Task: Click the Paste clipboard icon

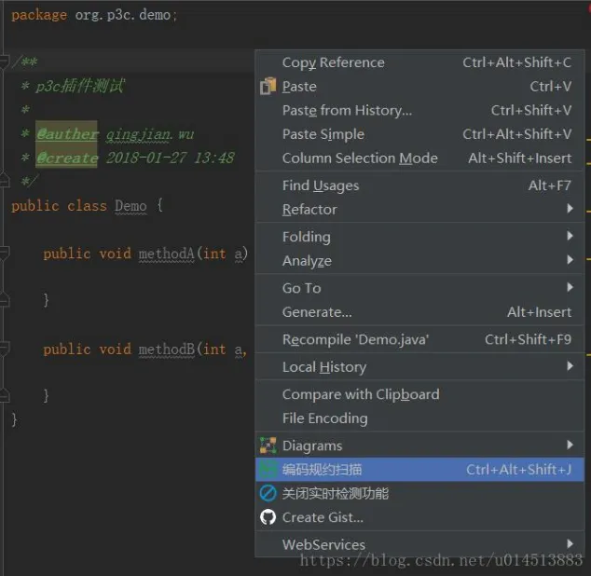Action: tap(268, 87)
